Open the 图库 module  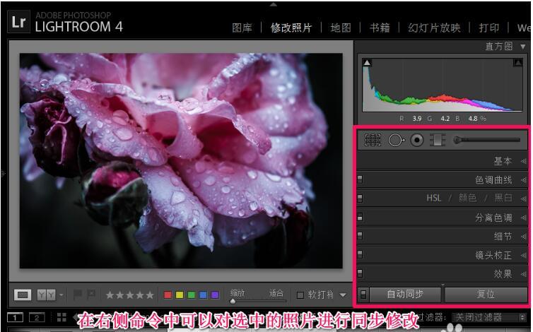[242, 28]
